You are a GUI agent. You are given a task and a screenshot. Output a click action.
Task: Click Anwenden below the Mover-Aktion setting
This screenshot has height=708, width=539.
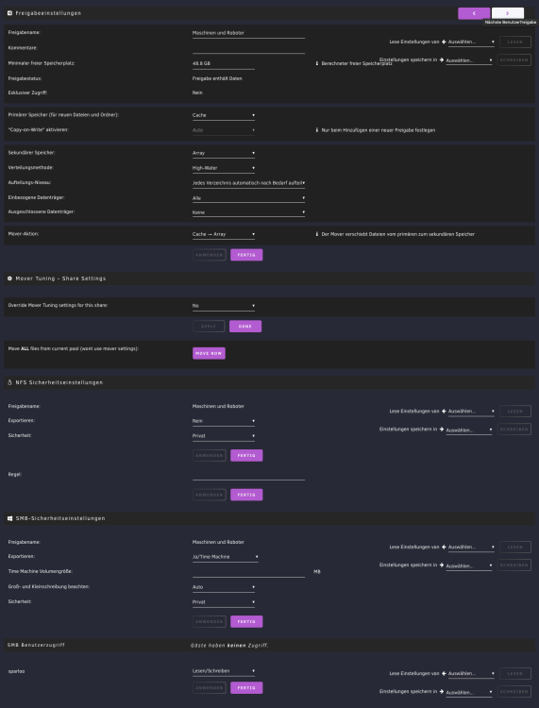pyautogui.click(x=209, y=255)
